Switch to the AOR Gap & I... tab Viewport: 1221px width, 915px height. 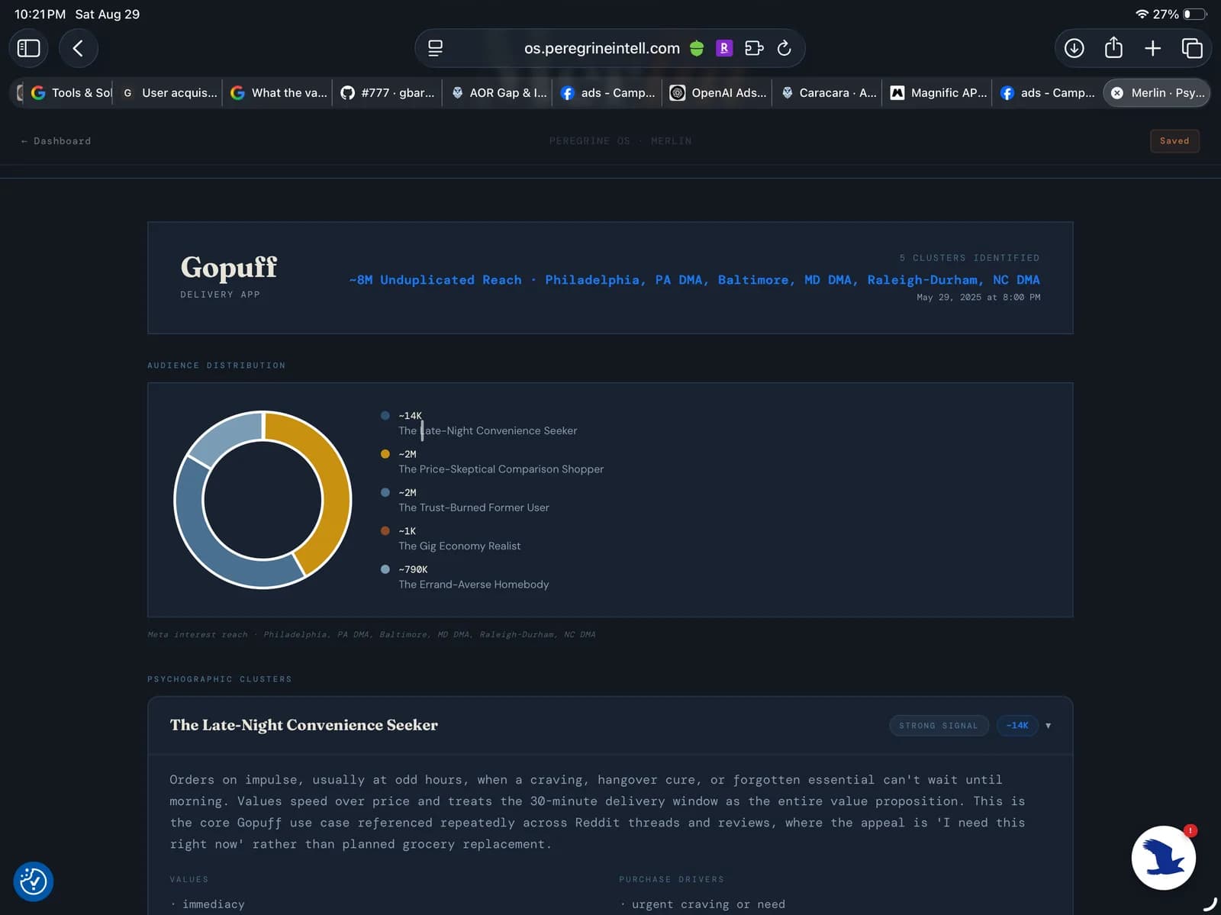498,92
